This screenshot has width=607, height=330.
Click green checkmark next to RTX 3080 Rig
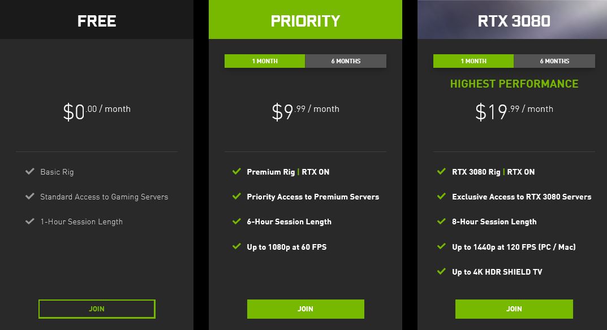441,171
